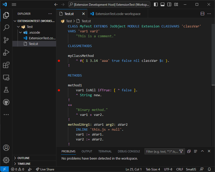The width and height of the screenshot is (215, 172).
Task: Open problems filter options funnel
Action: 181,151
